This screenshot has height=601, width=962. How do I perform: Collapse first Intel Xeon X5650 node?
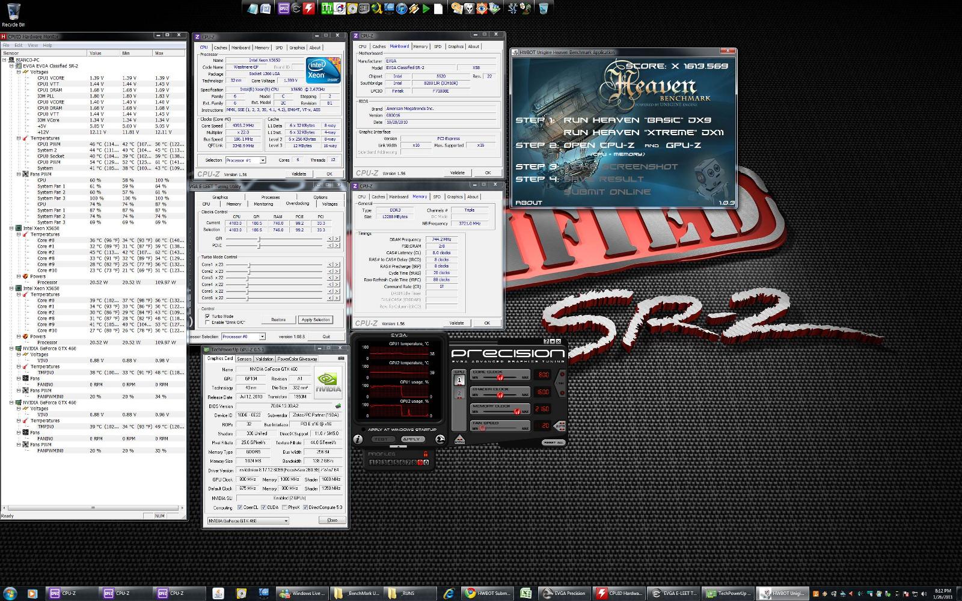11,228
